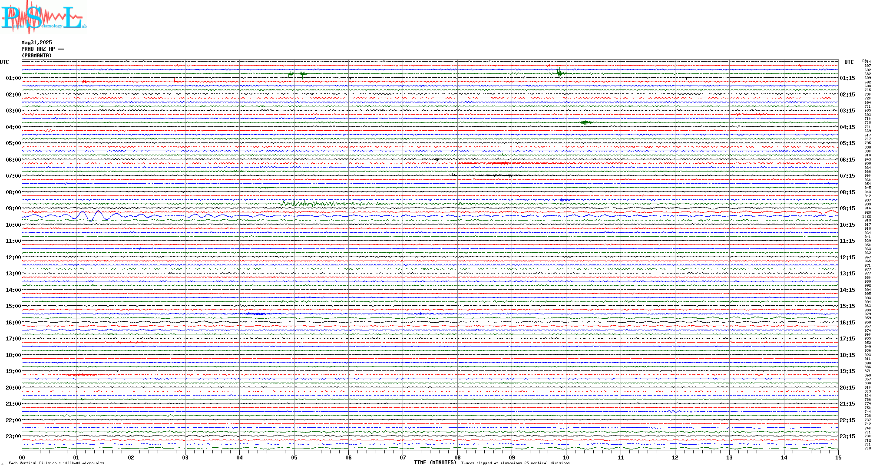This screenshot has height=469, width=873.
Task: Select the 23:00 hour label
Action: point(13,436)
